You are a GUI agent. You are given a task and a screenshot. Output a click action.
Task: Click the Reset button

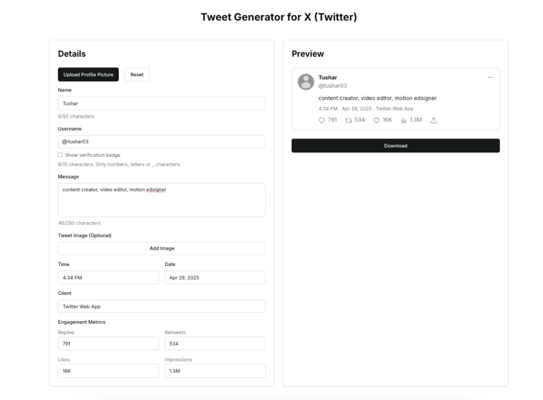[137, 74]
